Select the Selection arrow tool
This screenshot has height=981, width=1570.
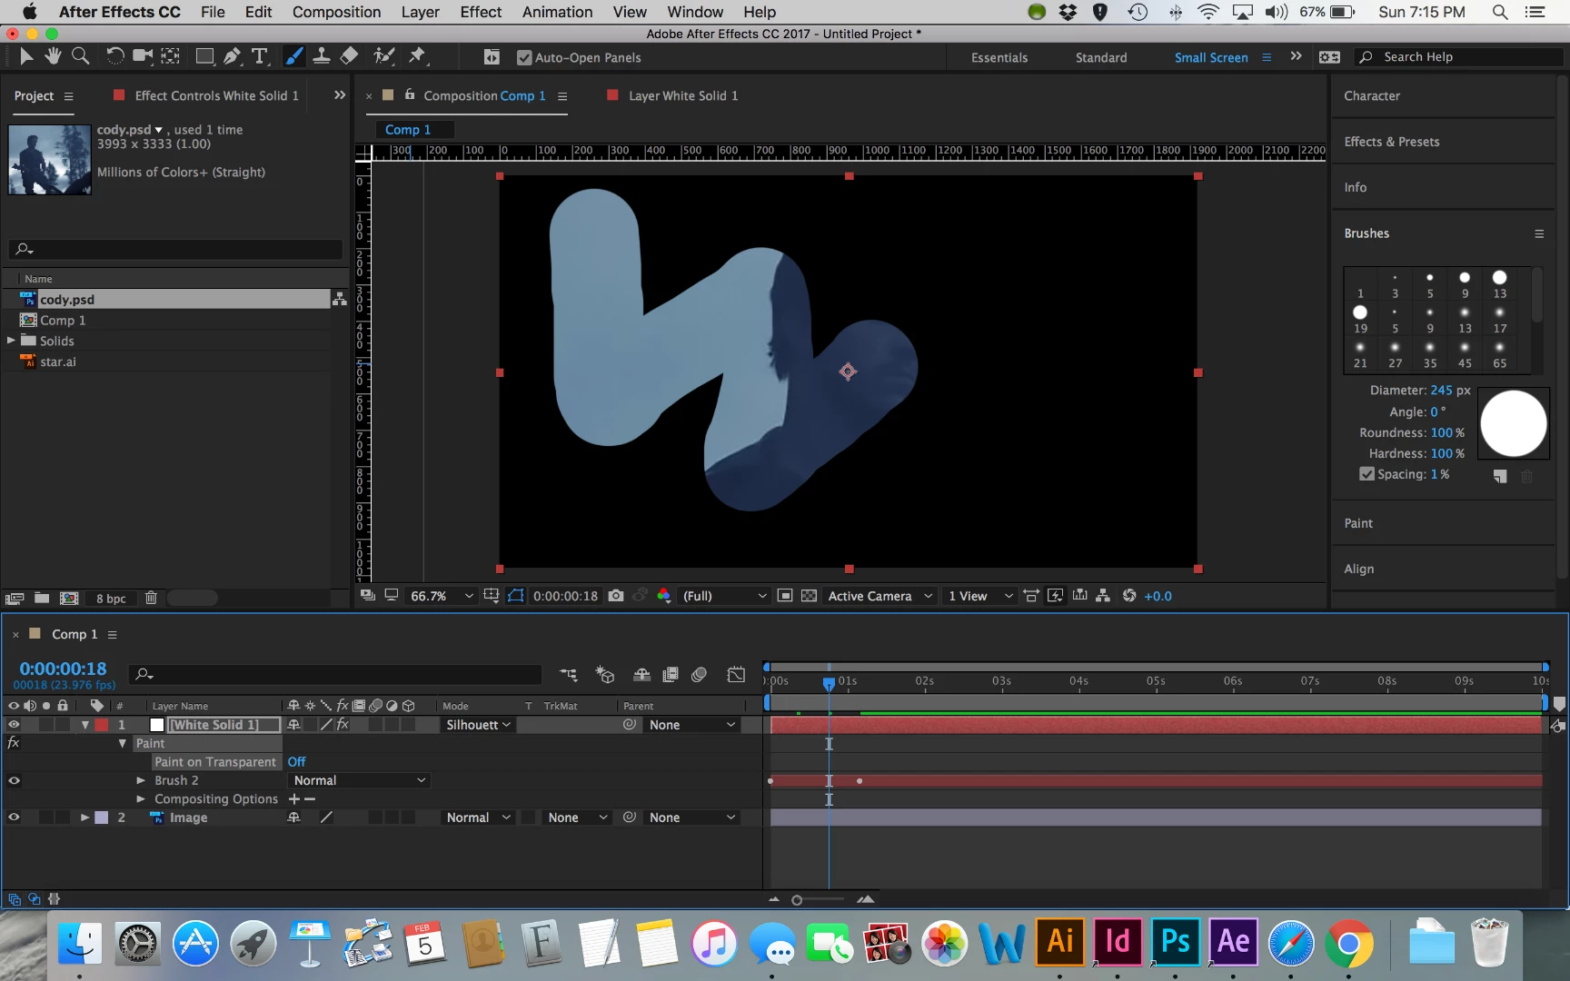point(25,56)
